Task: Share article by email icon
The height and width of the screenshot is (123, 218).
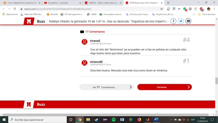Action: (x=188, y=21)
